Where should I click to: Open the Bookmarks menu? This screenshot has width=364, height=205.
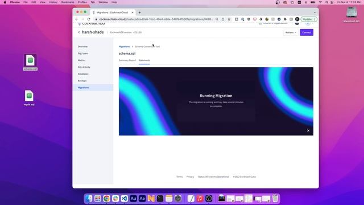pyautogui.click(x=68, y=2)
